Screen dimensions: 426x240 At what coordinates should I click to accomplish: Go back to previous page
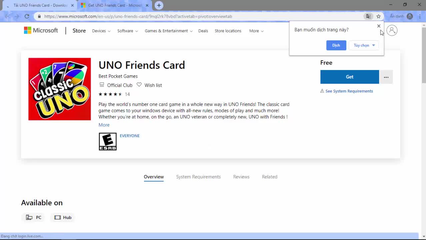(x=7, y=16)
